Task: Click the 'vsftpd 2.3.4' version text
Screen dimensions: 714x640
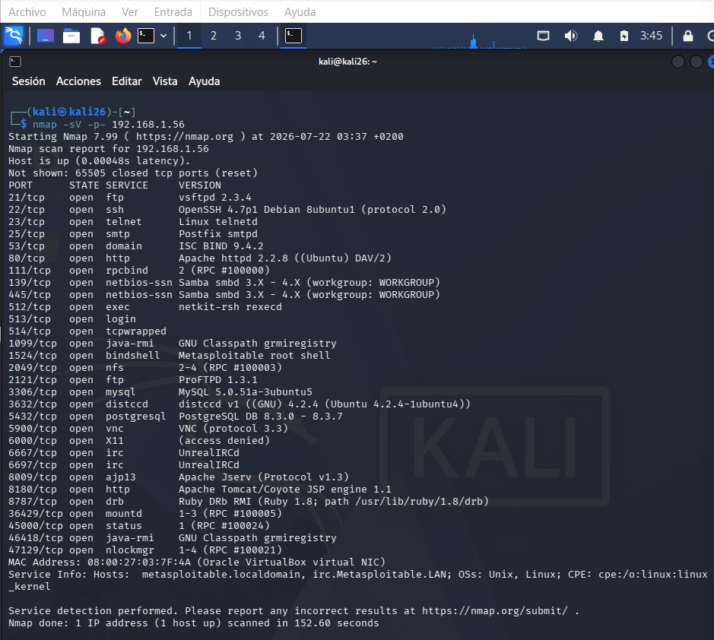Action: point(215,198)
